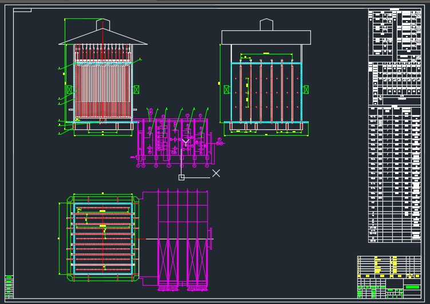430x304 pixels.
Task: Click green crossed-box symbol right of front elevation
Action: click(136, 89)
